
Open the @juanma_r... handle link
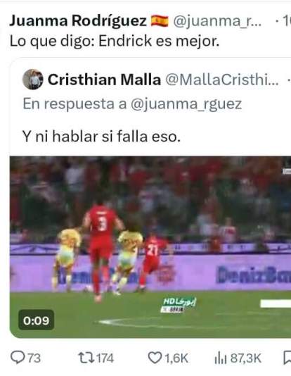[x=217, y=21]
